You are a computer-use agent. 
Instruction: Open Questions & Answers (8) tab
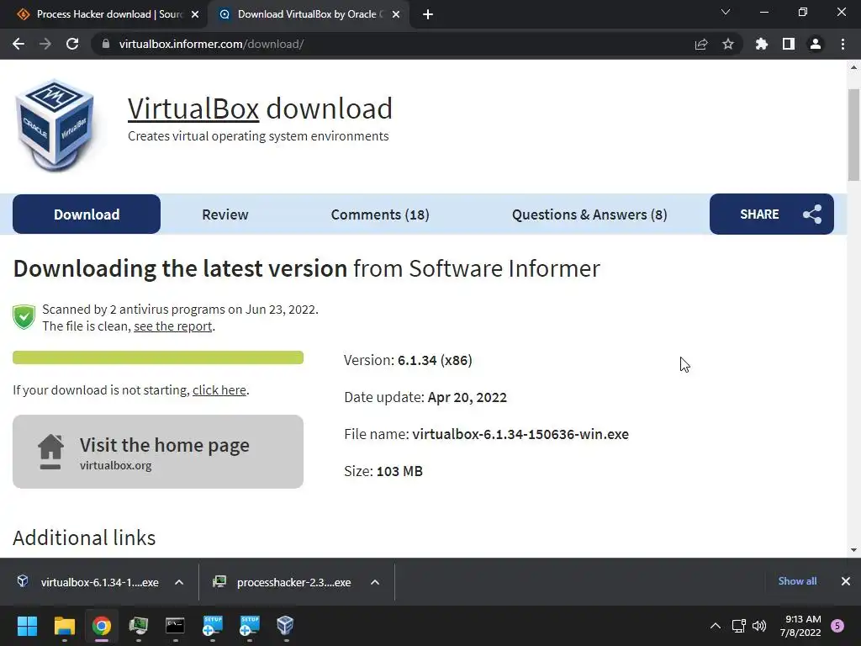[589, 214]
